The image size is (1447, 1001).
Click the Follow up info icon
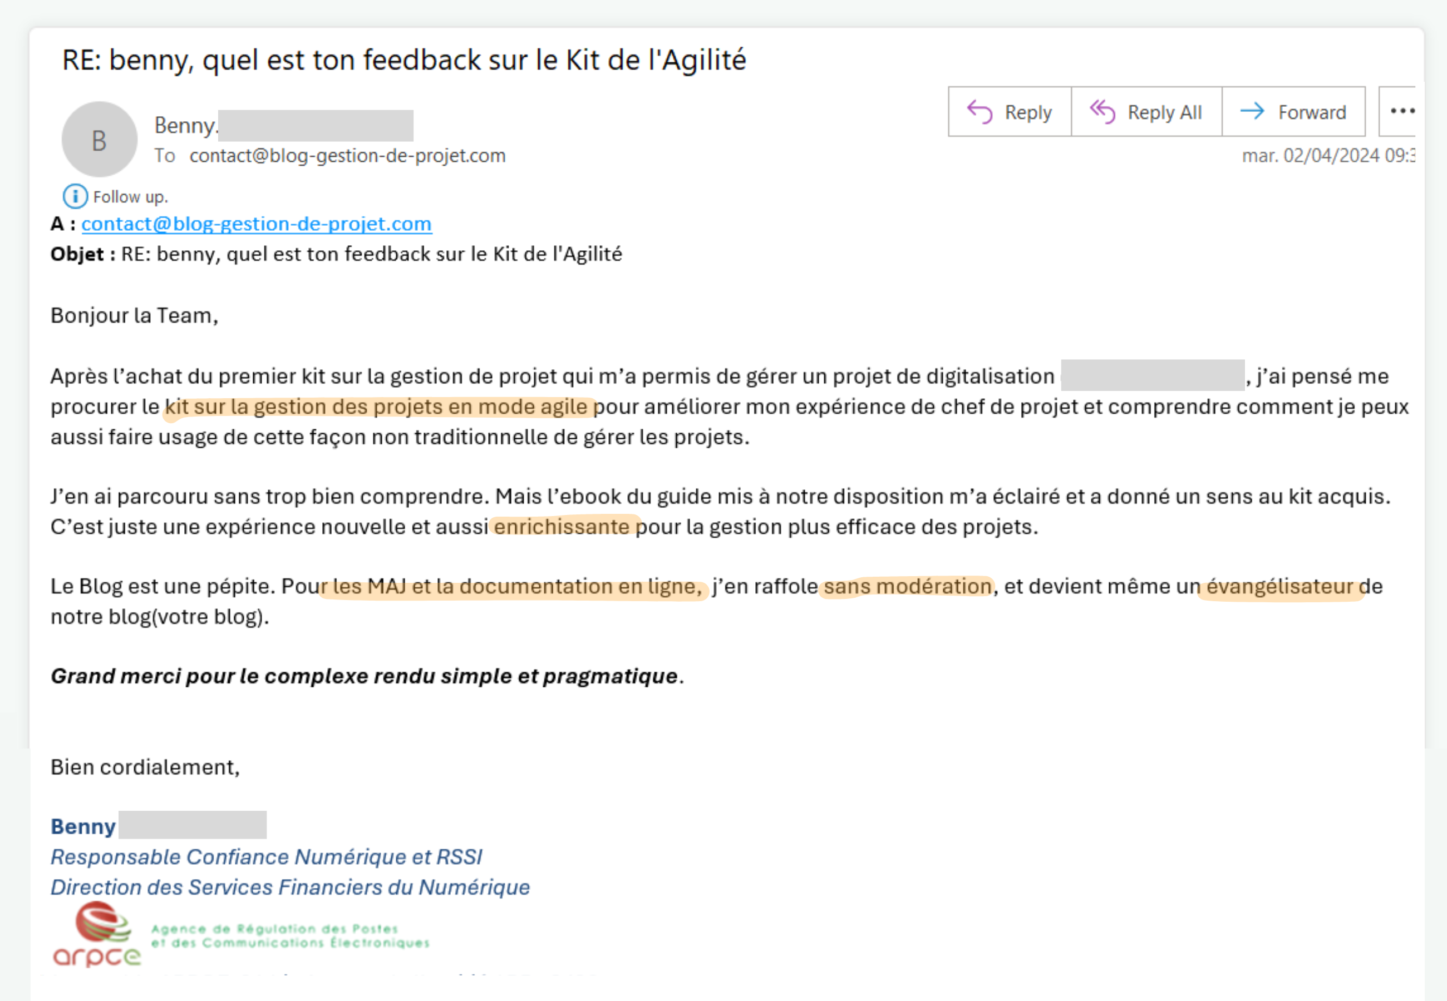(x=75, y=196)
